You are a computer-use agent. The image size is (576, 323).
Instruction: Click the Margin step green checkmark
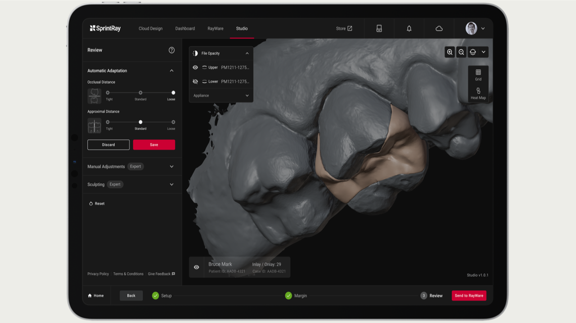pos(288,296)
